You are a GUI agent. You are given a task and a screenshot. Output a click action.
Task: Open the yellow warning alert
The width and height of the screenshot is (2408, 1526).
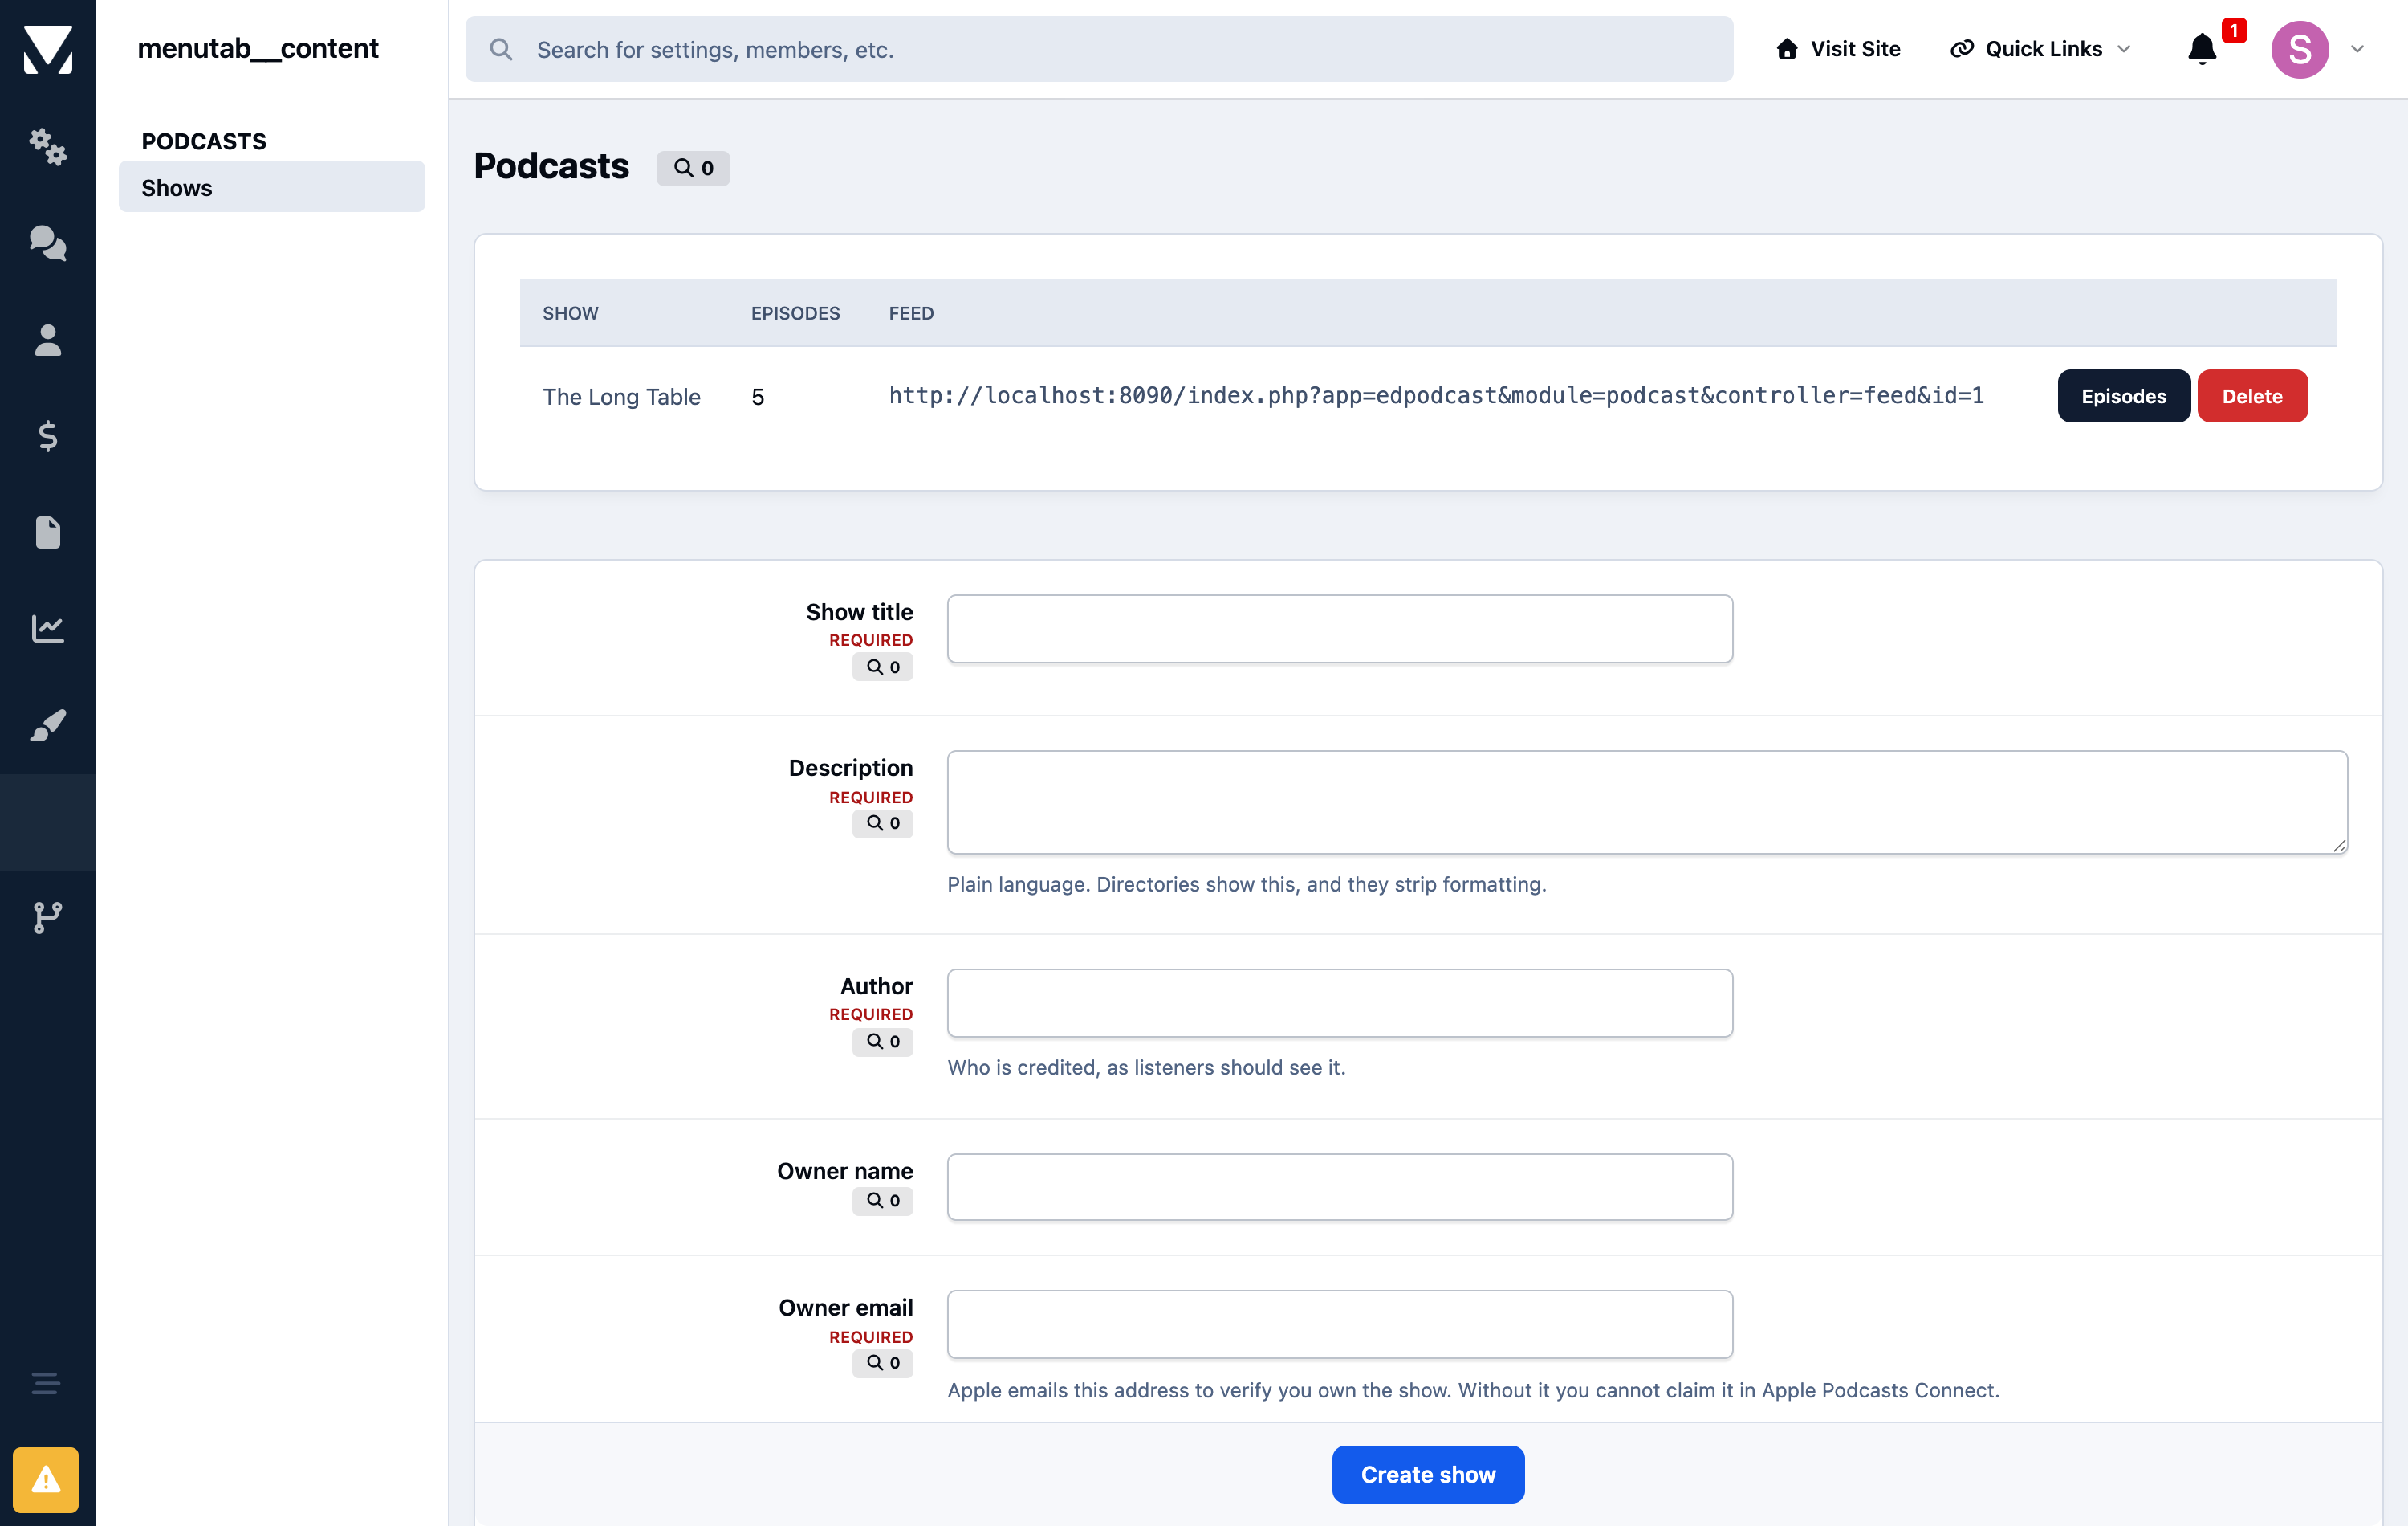(46, 1479)
